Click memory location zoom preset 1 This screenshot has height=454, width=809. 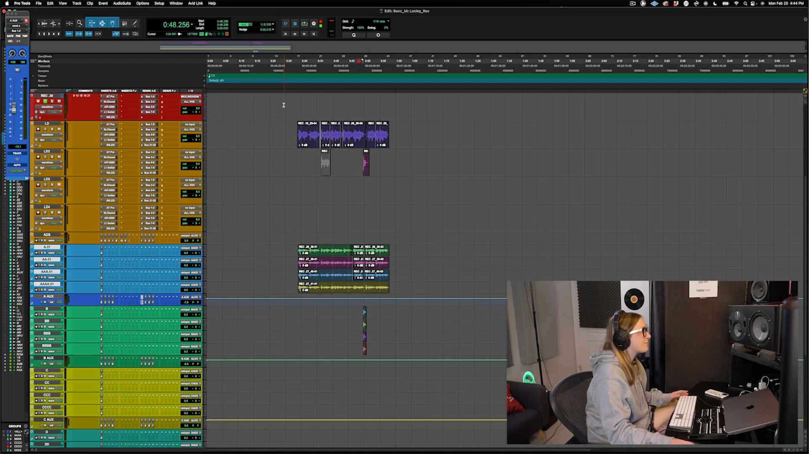39,34
